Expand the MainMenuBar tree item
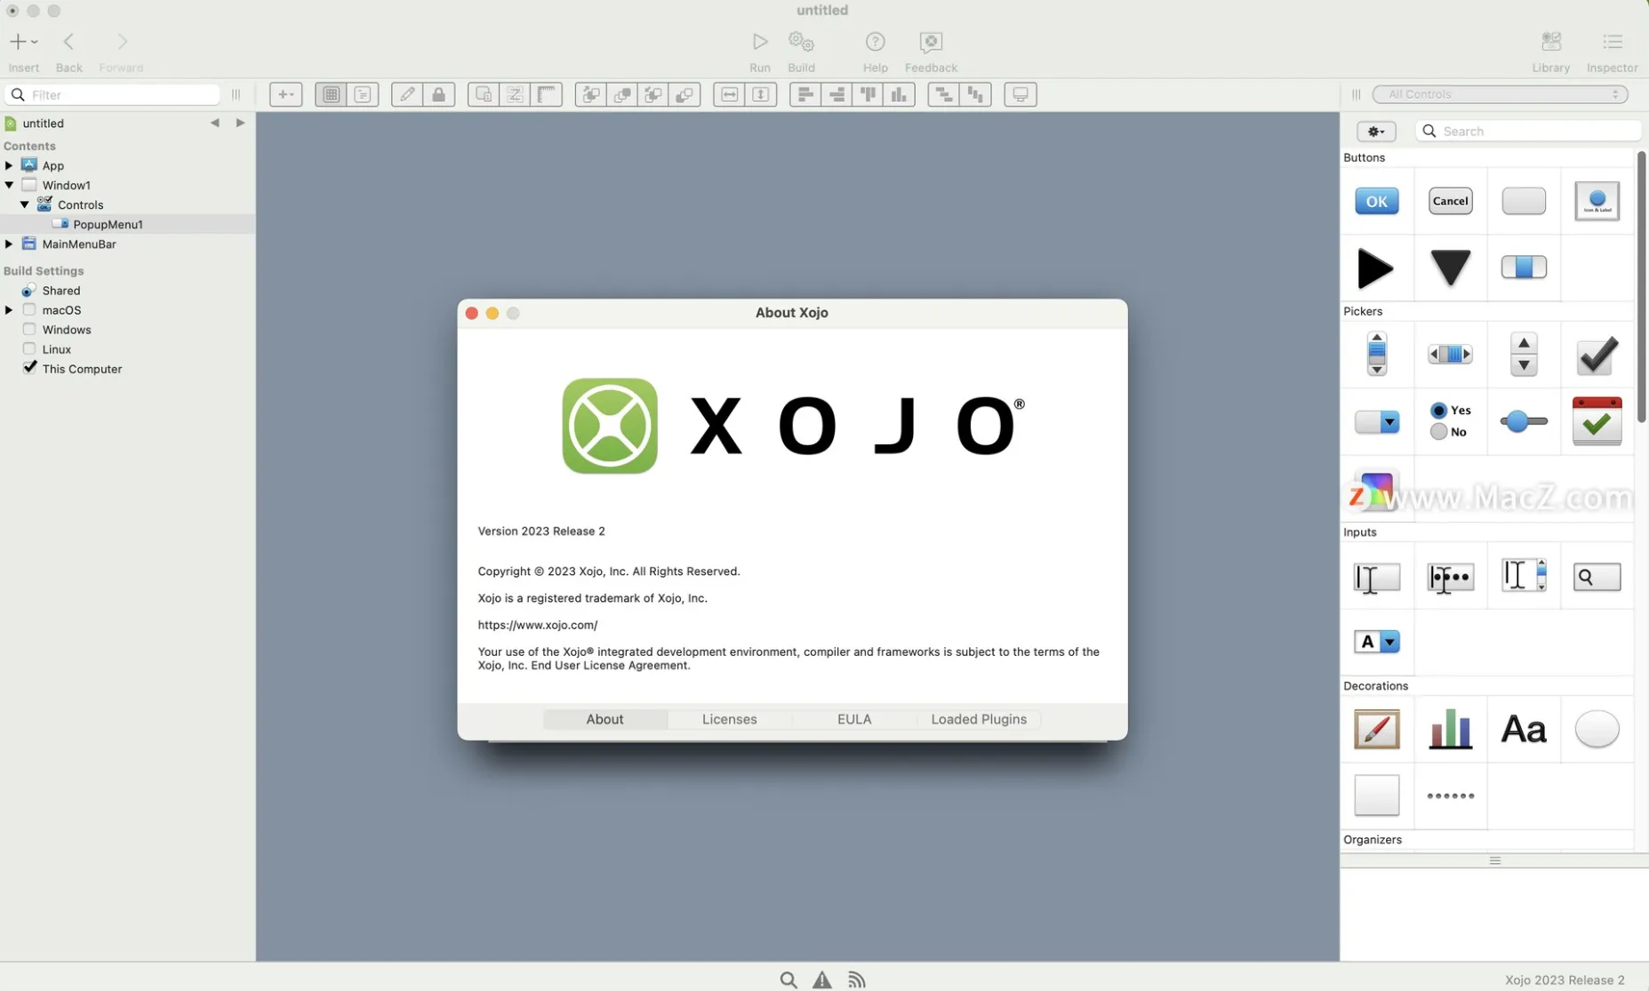This screenshot has width=1649, height=991. [9, 244]
